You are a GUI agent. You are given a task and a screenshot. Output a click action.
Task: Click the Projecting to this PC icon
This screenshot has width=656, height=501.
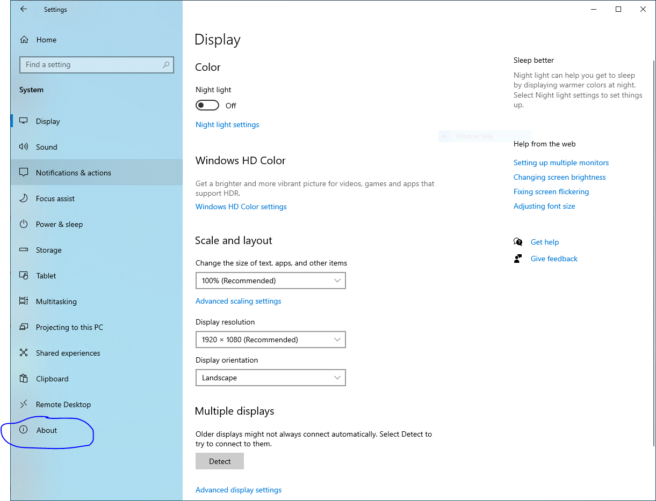[x=24, y=327]
